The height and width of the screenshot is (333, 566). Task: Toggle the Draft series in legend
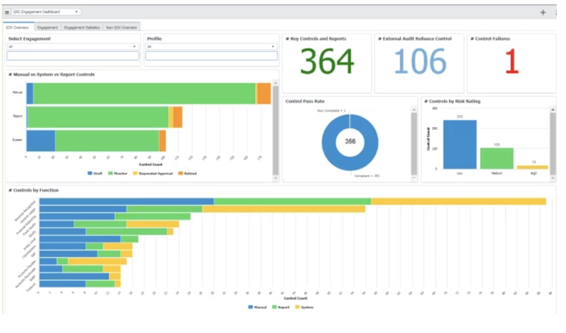point(94,174)
